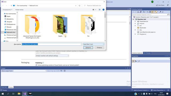171x96 pixels.
Task: Open Properties via wrench icon in Solution Explorer
Action: tap(160, 12)
